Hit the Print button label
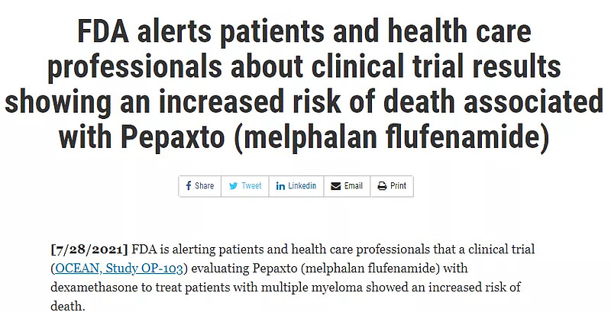611x312 pixels. click(x=398, y=186)
